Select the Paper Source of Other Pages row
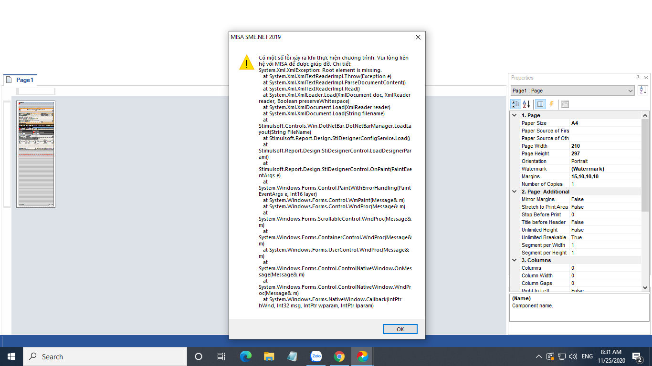652x366 pixels. [x=576, y=138]
